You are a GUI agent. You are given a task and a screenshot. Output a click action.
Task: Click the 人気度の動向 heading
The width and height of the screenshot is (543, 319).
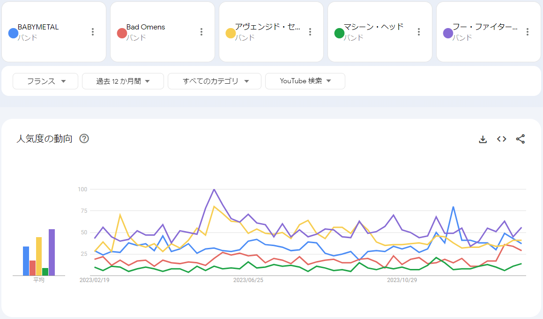[45, 138]
